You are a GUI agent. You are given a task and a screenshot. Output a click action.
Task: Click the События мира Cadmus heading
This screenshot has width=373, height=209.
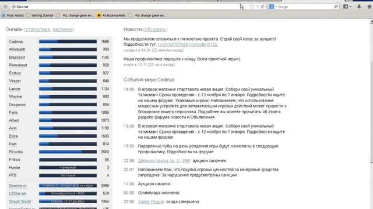click(x=149, y=80)
